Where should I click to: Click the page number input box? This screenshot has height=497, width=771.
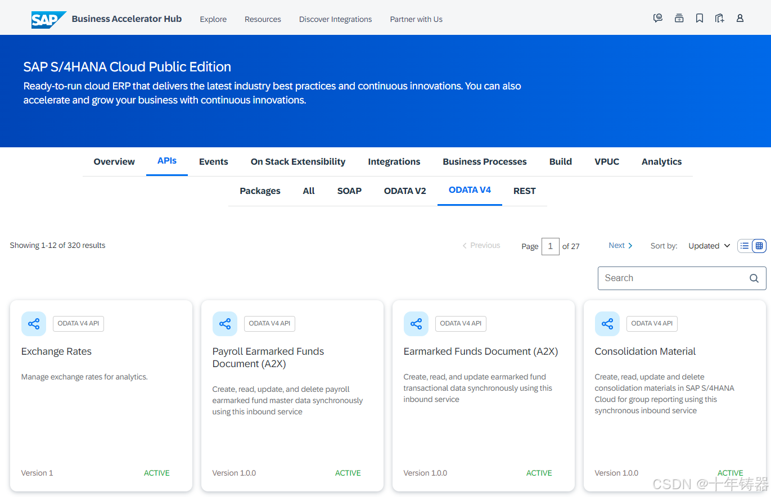click(551, 246)
